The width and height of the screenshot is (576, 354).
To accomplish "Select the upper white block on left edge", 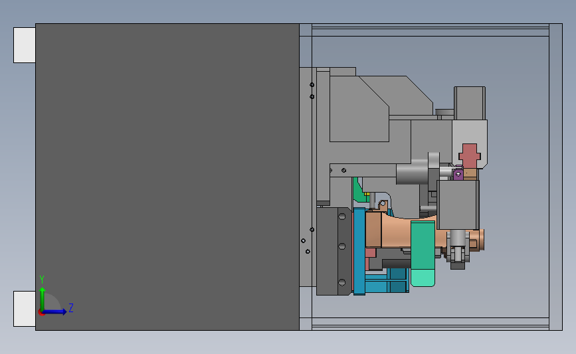I will tap(24, 45).
